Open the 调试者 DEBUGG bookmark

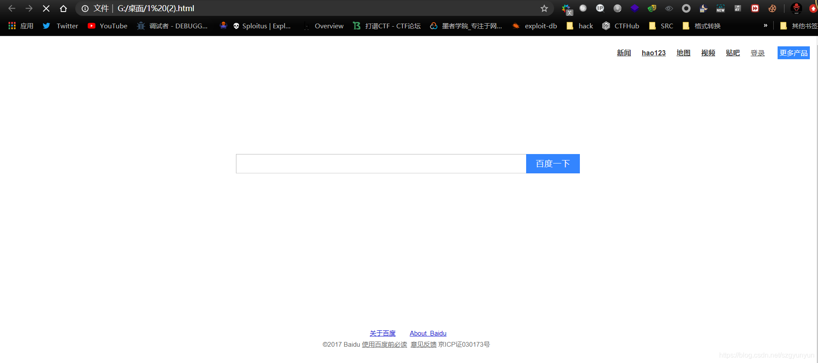(172, 26)
